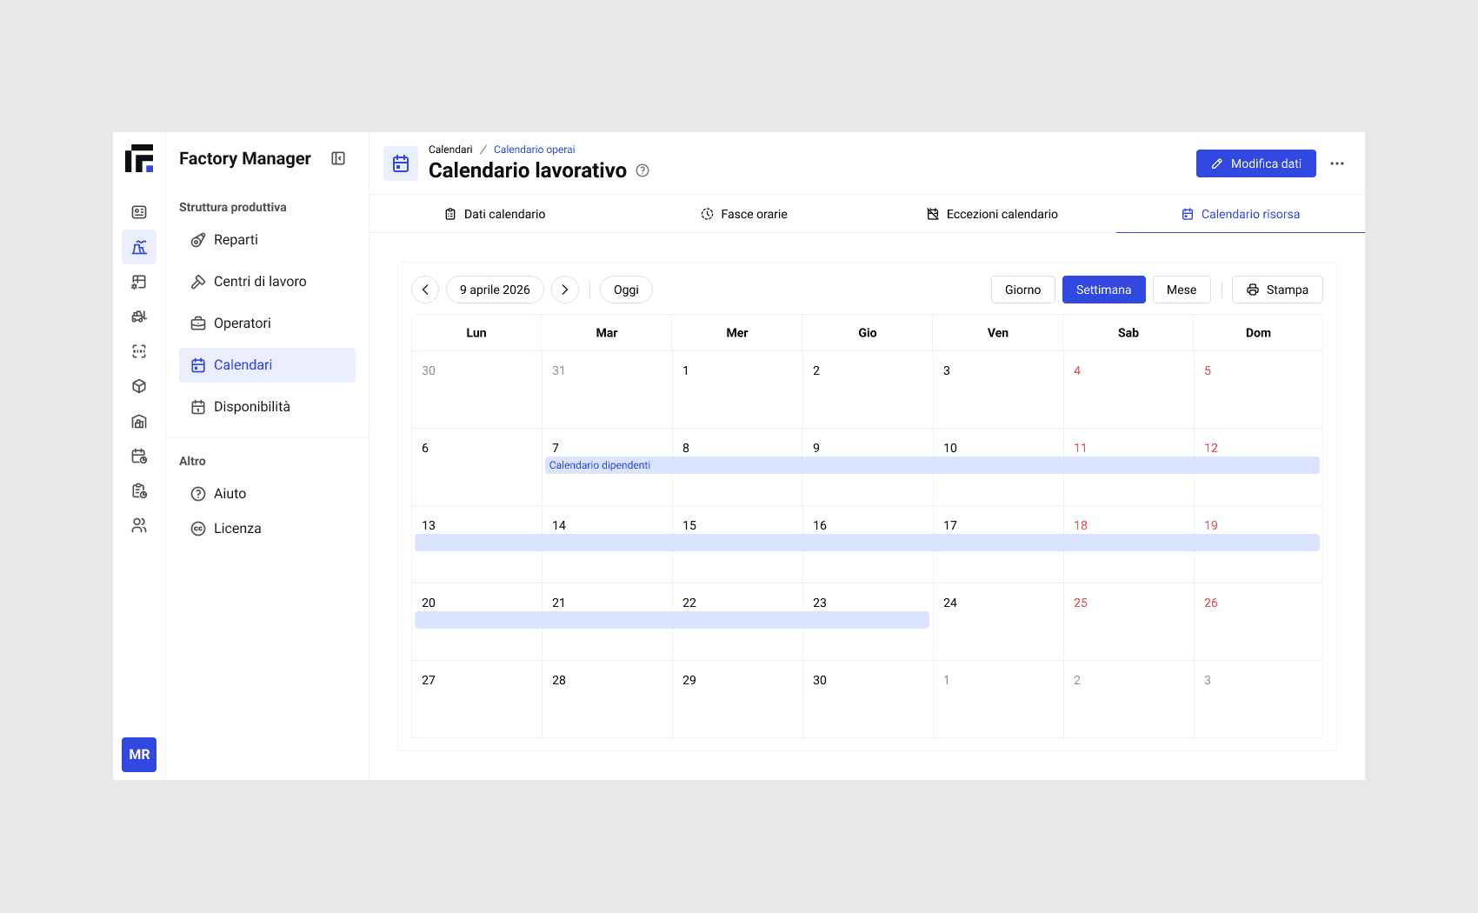The height and width of the screenshot is (913, 1478).
Task: Collapse the sidebar panel icon
Action: [338, 158]
